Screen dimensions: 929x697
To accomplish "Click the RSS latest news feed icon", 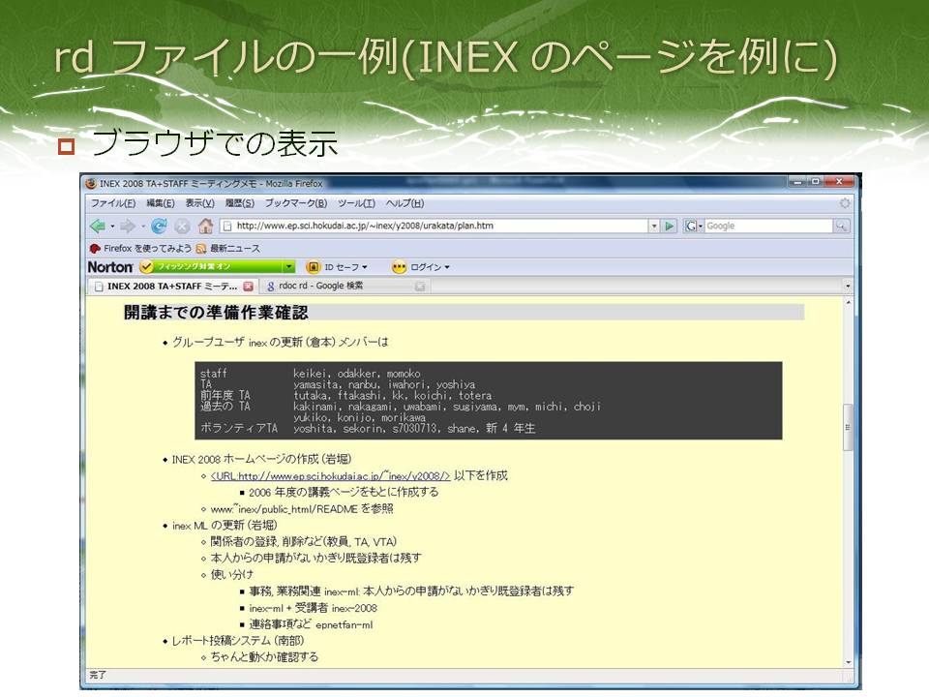I will pyautogui.click(x=201, y=249).
